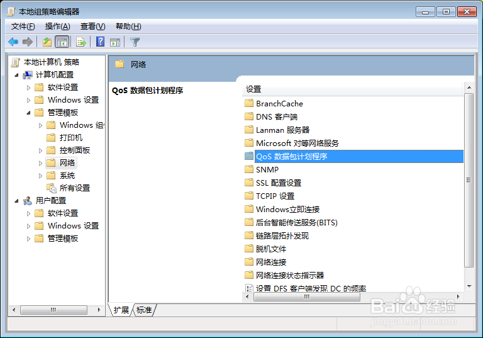Screen dimensions: 483x338
Task: Click the right pane horizontal scroll left arrow
Action: point(247,296)
